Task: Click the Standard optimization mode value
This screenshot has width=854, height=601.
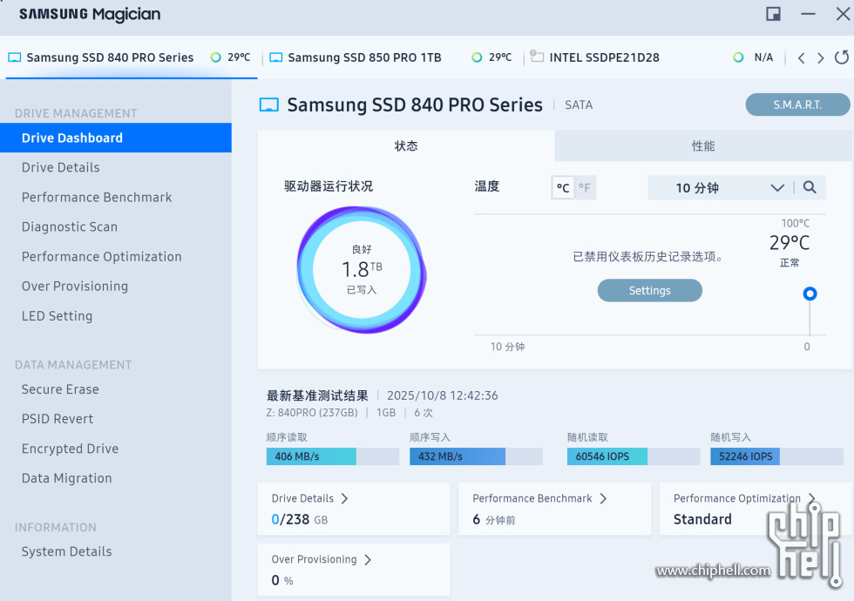Action: coord(702,519)
